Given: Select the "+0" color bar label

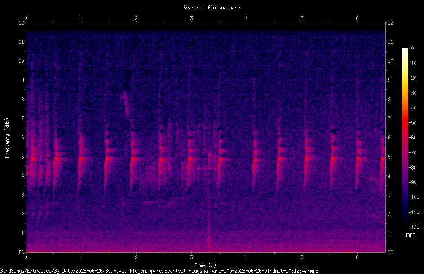Looking at the screenshot, I should (411, 48).
